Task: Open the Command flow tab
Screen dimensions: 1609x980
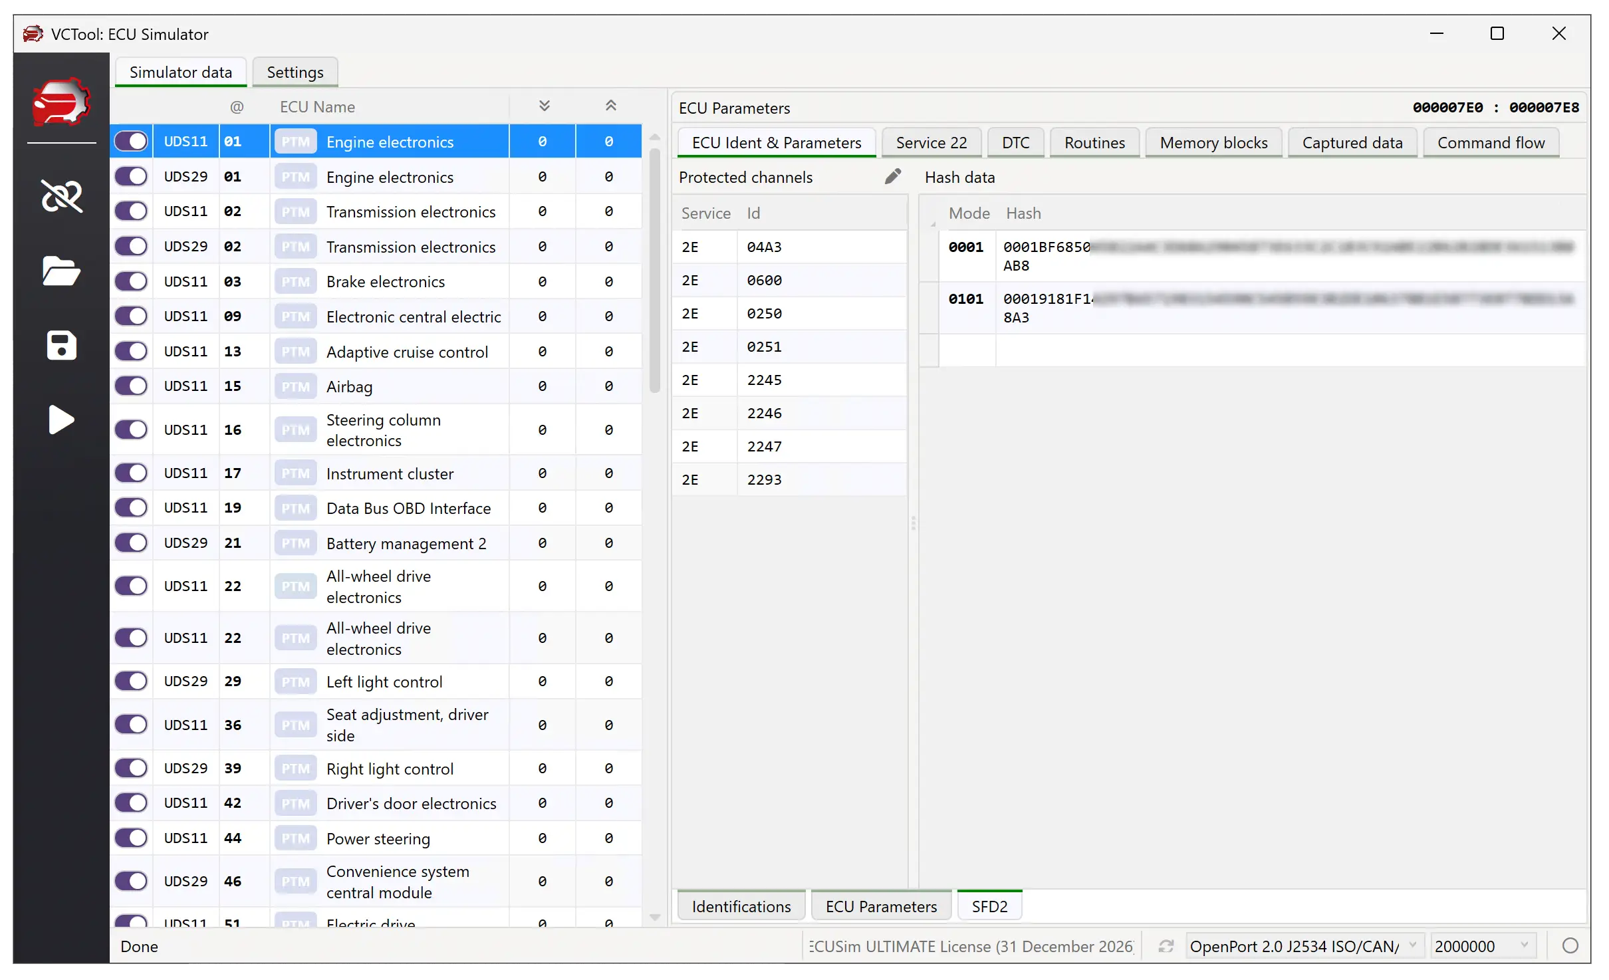Action: pyautogui.click(x=1490, y=143)
